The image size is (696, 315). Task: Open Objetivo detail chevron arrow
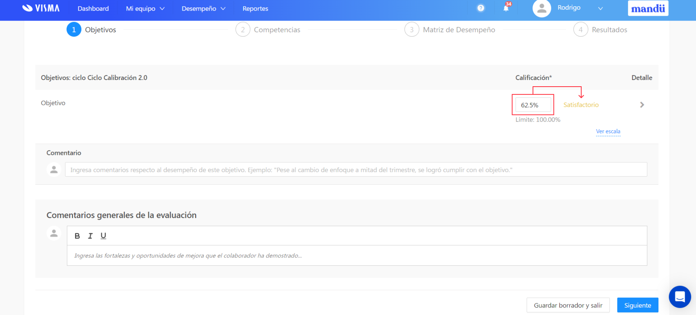642,105
